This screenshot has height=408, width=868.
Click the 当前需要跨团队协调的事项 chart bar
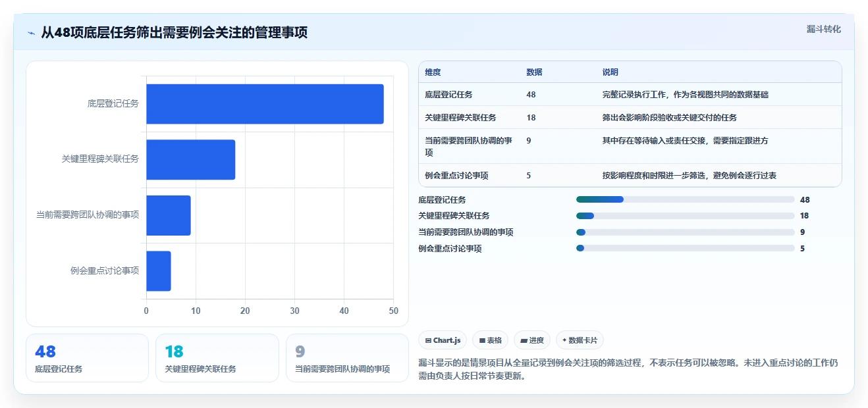(x=169, y=215)
